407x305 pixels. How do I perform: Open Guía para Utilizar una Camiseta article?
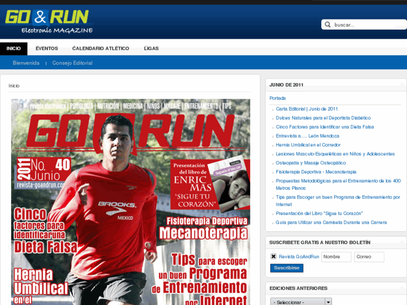click(331, 223)
